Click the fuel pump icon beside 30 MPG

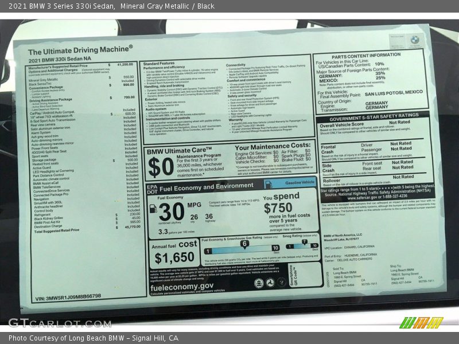click(x=153, y=209)
